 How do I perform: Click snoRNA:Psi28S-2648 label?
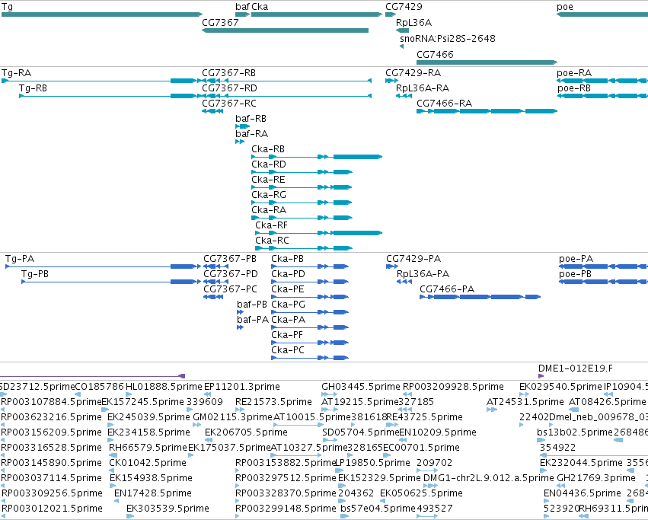[x=448, y=38]
